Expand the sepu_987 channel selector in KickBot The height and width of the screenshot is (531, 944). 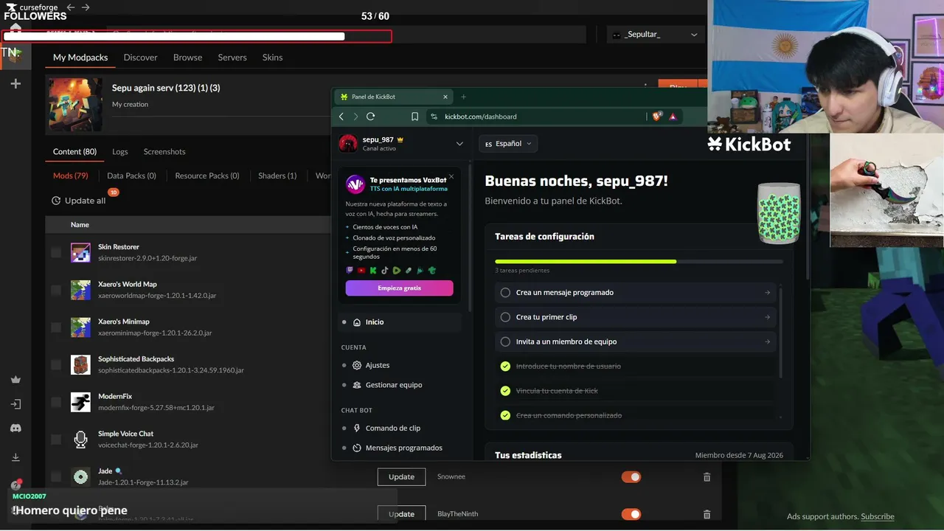point(459,144)
